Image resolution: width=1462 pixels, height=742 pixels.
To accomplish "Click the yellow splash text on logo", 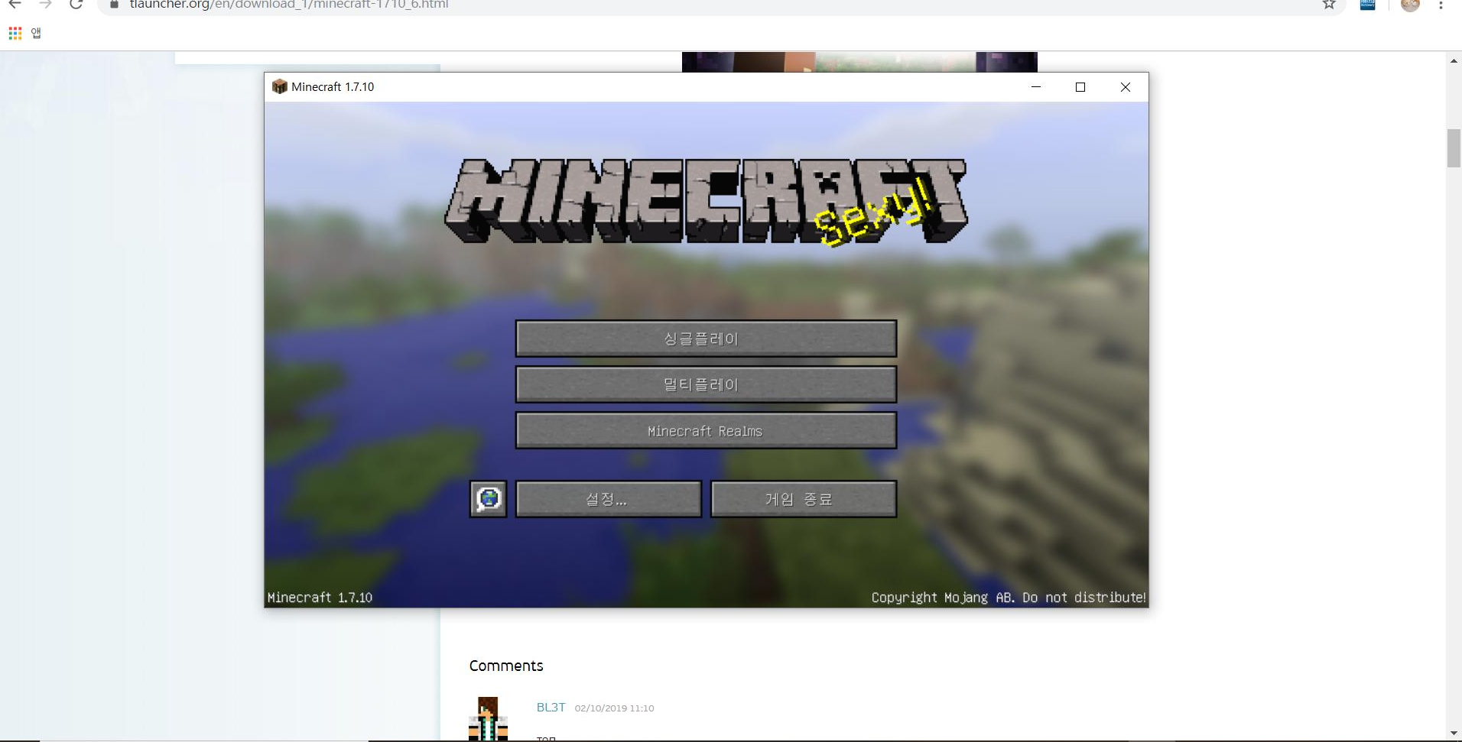I will click(873, 213).
